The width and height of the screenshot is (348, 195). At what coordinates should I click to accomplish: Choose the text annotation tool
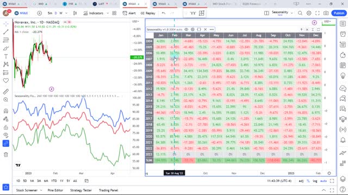6,56
